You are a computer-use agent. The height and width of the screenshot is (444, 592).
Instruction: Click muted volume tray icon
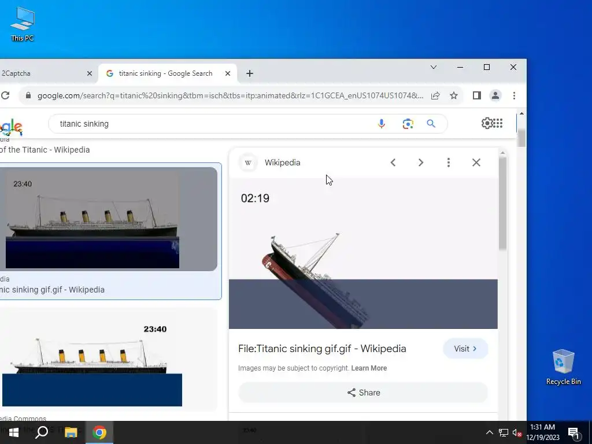click(517, 432)
